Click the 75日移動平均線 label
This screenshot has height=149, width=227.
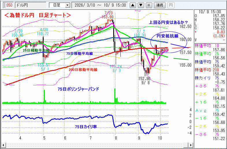point(79,54)
